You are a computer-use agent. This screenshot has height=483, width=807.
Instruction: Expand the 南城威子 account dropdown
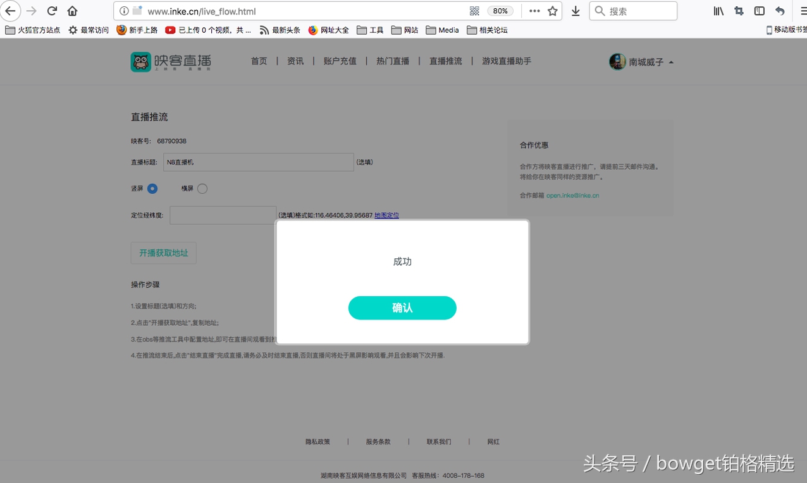645,61
